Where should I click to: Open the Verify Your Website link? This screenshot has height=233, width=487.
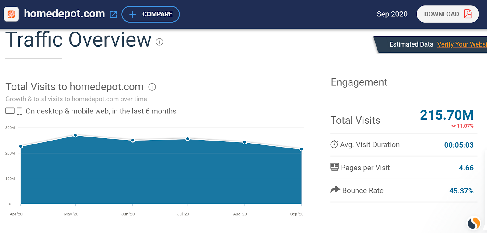pos(462,44)
